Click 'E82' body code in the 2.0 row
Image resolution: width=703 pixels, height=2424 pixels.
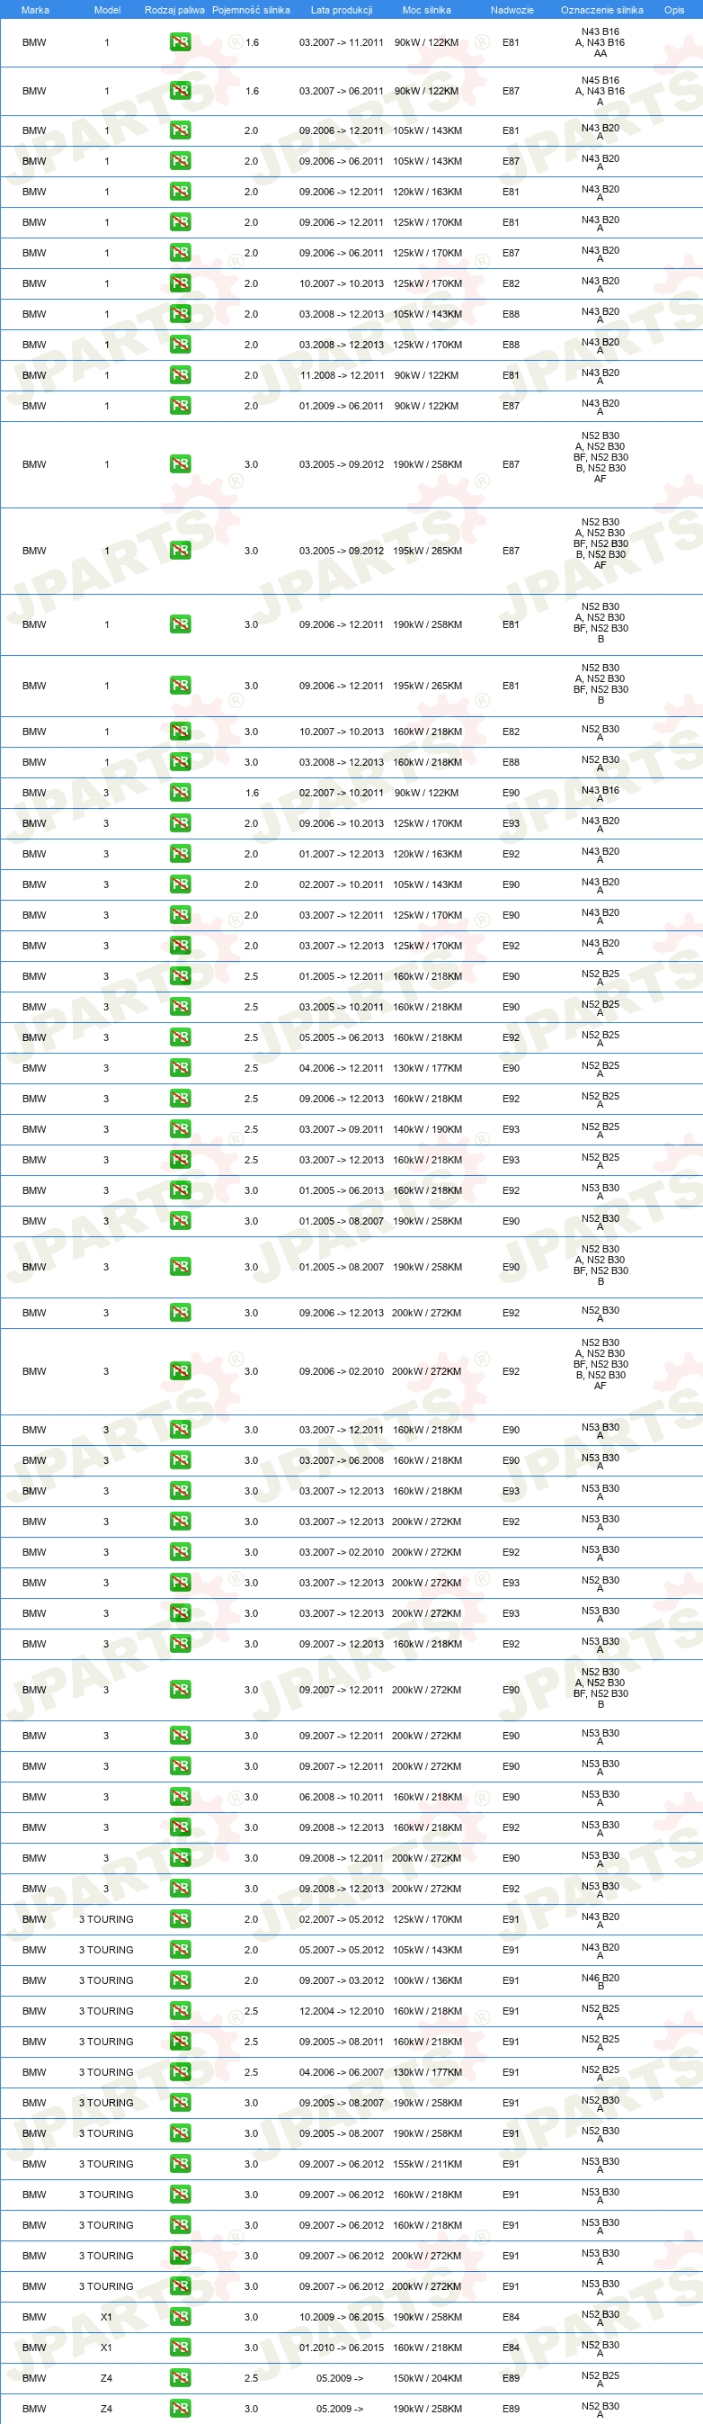[x=511, y=283]
